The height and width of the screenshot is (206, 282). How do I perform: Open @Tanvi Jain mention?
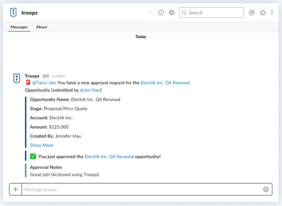44,83
